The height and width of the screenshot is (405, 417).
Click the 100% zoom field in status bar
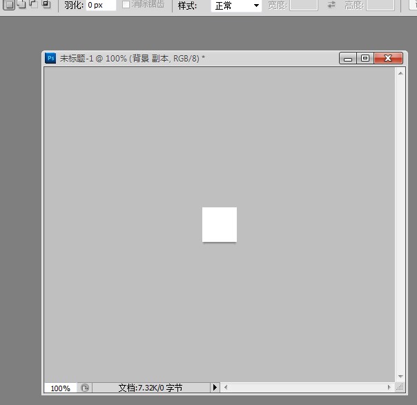[x=61, y=388]
